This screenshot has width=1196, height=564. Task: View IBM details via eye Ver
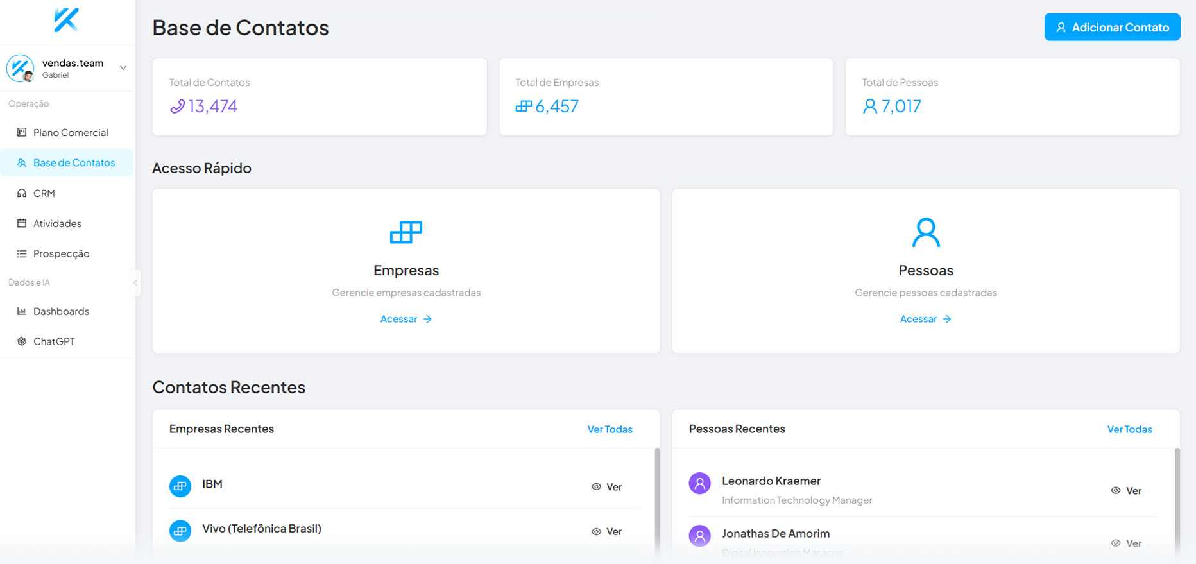click(x=607, y=487)
